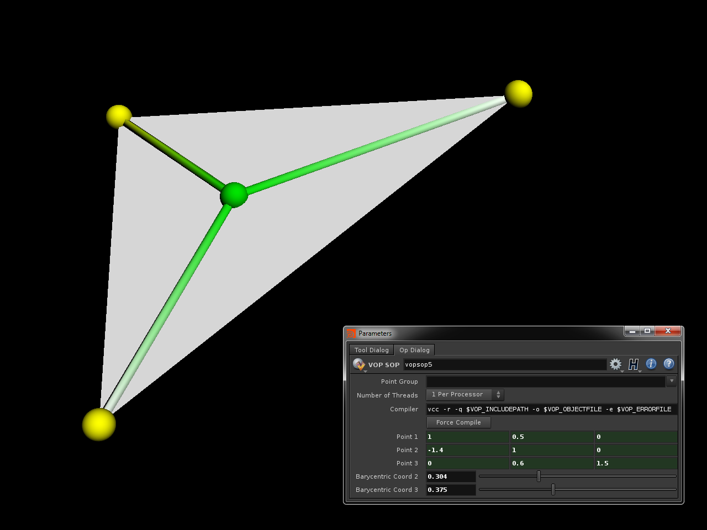Image resolution: width=707 pixels, height=530 pixels.
Task: Select the Compiler command text field
Action: [550, 409]
